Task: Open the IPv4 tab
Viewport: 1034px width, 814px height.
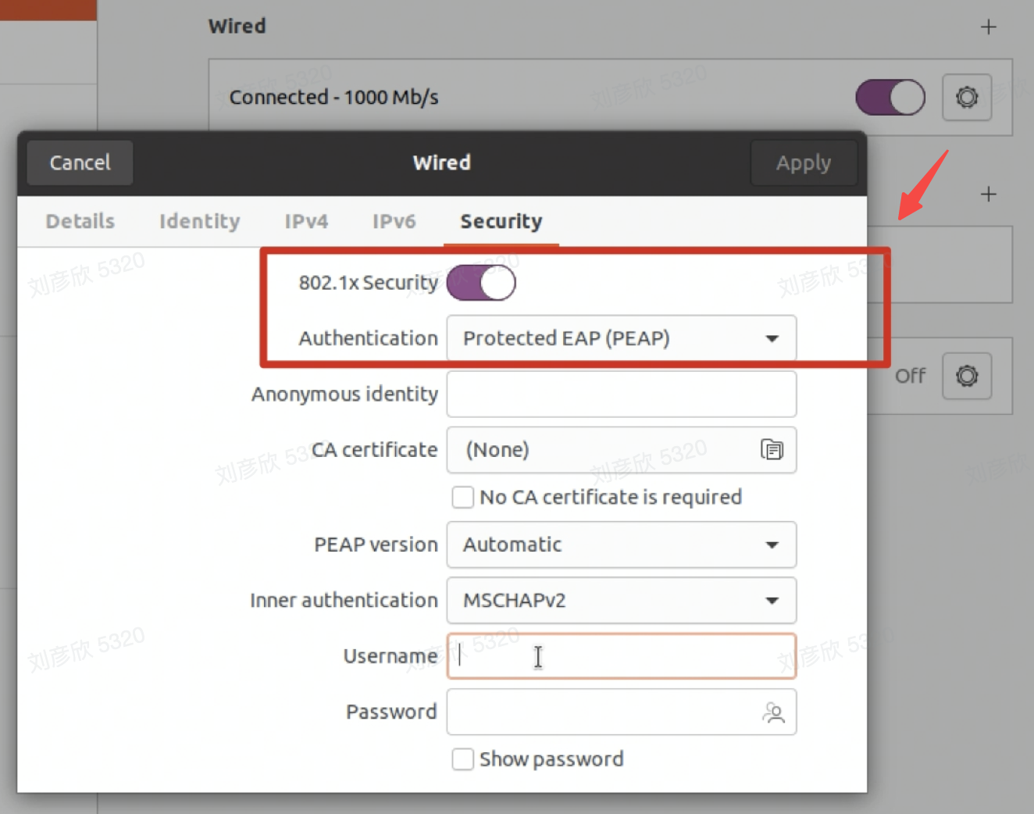Action: (306, 222)
